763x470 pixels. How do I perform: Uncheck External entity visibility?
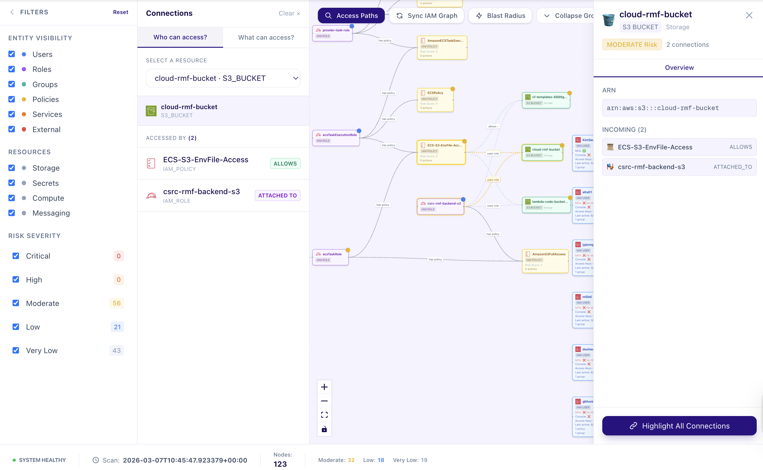pos(12,129)
